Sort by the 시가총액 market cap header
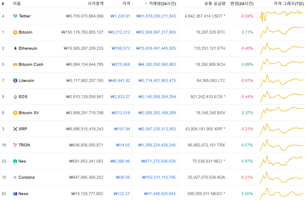 [x=95, y=3]
